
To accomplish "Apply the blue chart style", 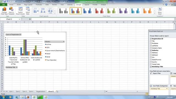I will (87, 11).
